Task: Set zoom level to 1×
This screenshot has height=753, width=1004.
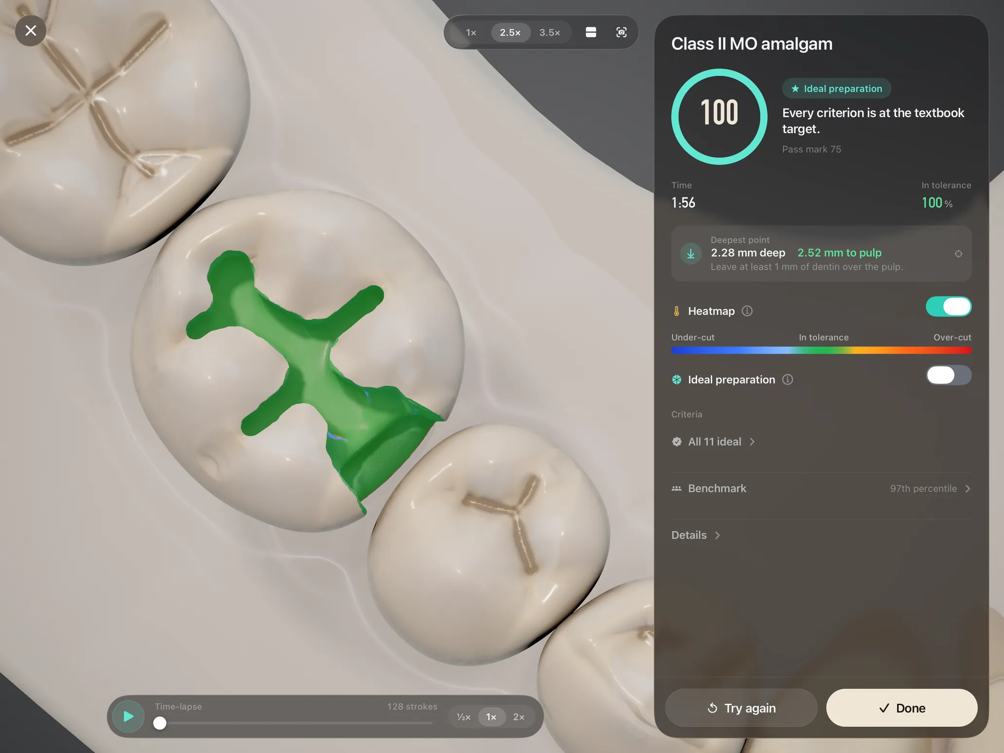Action: (470, 33)
